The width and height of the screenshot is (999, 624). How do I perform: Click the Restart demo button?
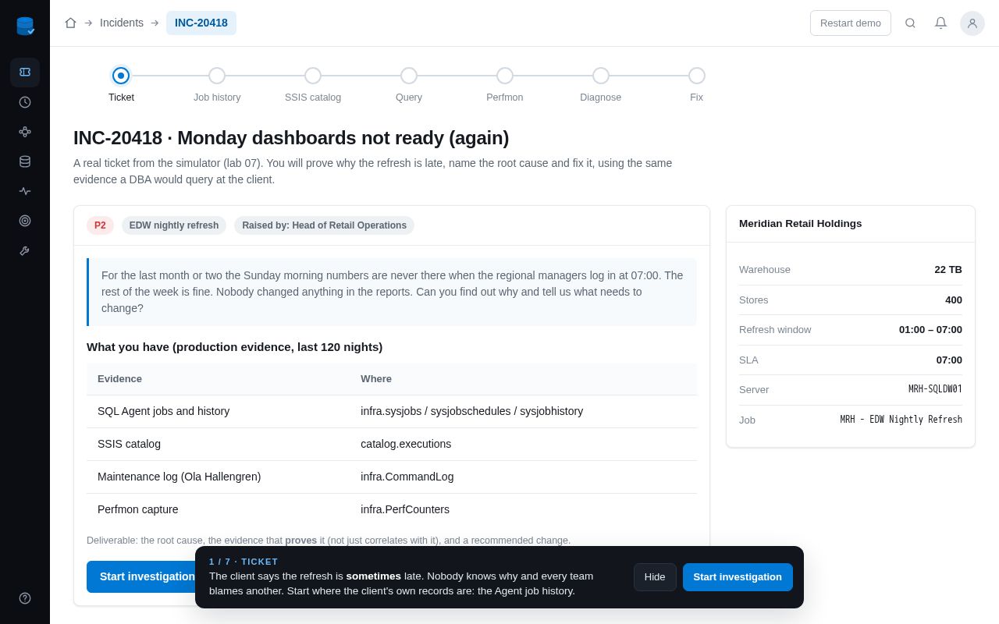(851, 23)
